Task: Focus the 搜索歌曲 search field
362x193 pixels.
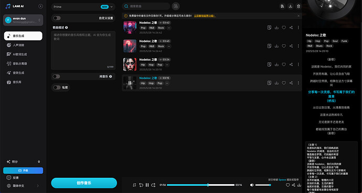Action: click(146, 6)
